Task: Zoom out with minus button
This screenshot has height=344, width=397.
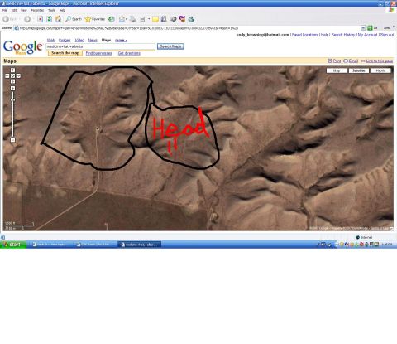Action: pyautogui.click(x=12, y=140)
